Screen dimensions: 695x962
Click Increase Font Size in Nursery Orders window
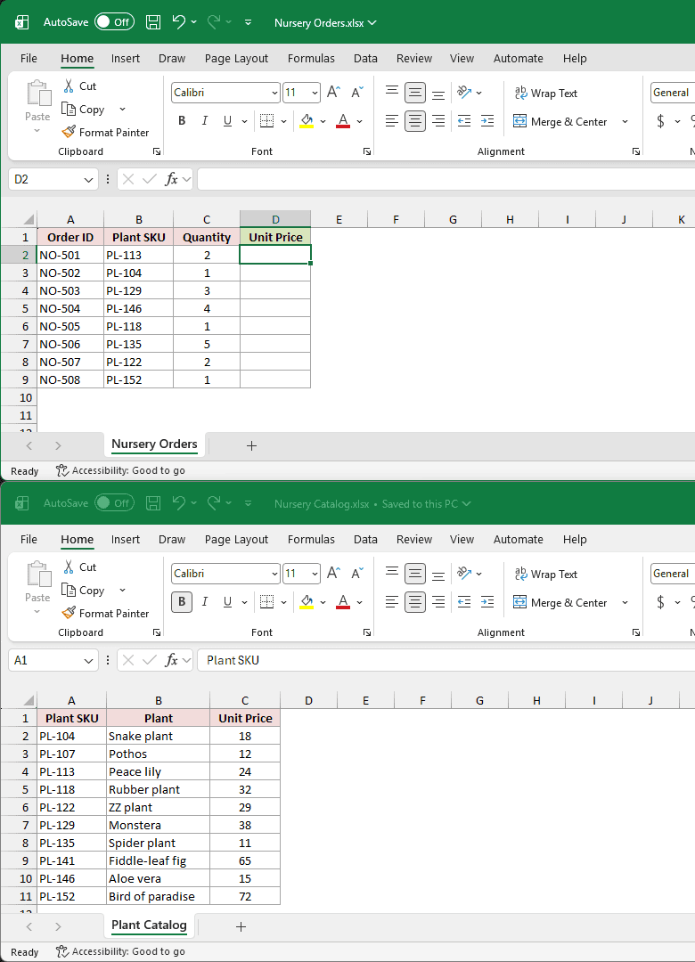pyautogui.click(x=333, y=93)
